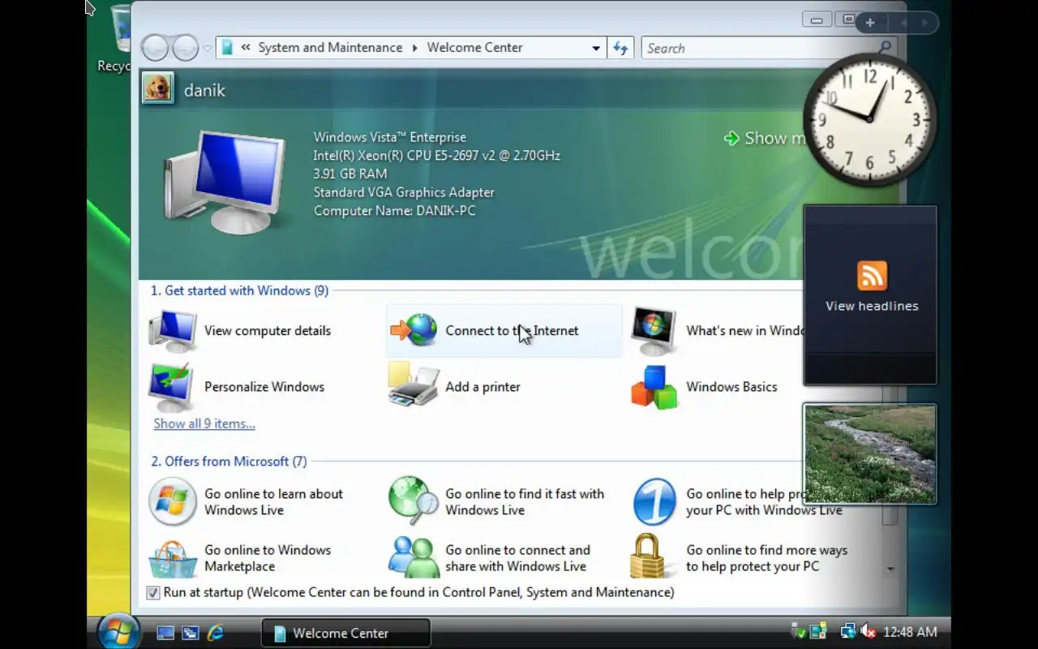This screenshot has width=1038, height=649.
Task: Expand arrow after System and Maintenance
Action: click(414, 48)
